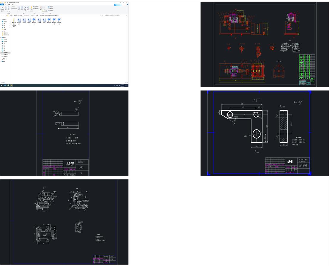The width and height of the screenshot is (330, 267).
Task: Open the New item dropdown in the ribbon
Action: pos(36,7)
